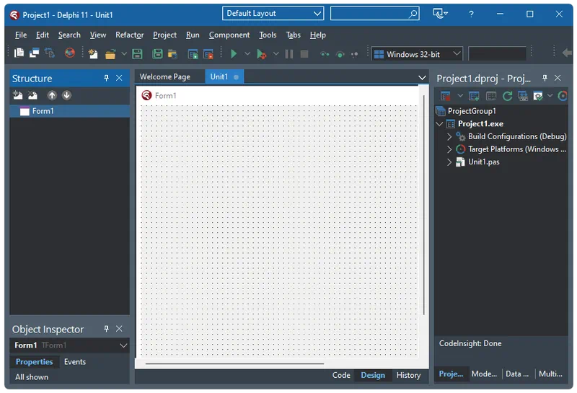Click the Open Project toolbar icon
Screen dimensions: 577x393
click(172, 54)
